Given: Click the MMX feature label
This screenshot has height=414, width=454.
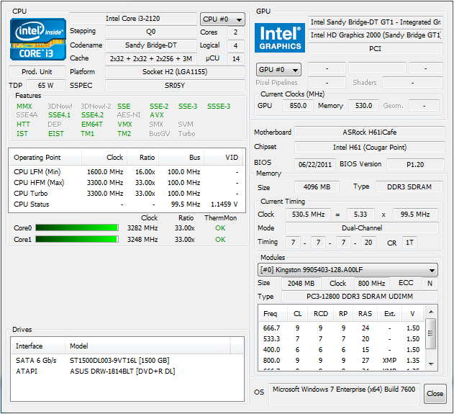Looking at the screenshot, I should tap(24, 107).
